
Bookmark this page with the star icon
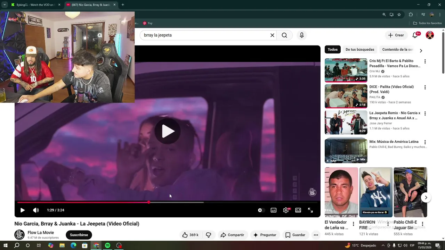pyautogui.click(x=399, y=15)
